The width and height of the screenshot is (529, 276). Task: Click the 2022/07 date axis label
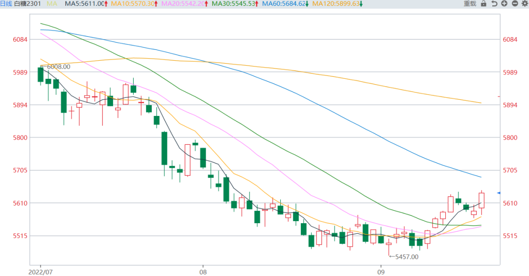[x=41, y=271]
